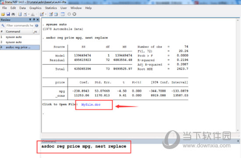241x158 pixels.
Task: Click the Clear --more-- condition icon
Action: pos(69,14)
